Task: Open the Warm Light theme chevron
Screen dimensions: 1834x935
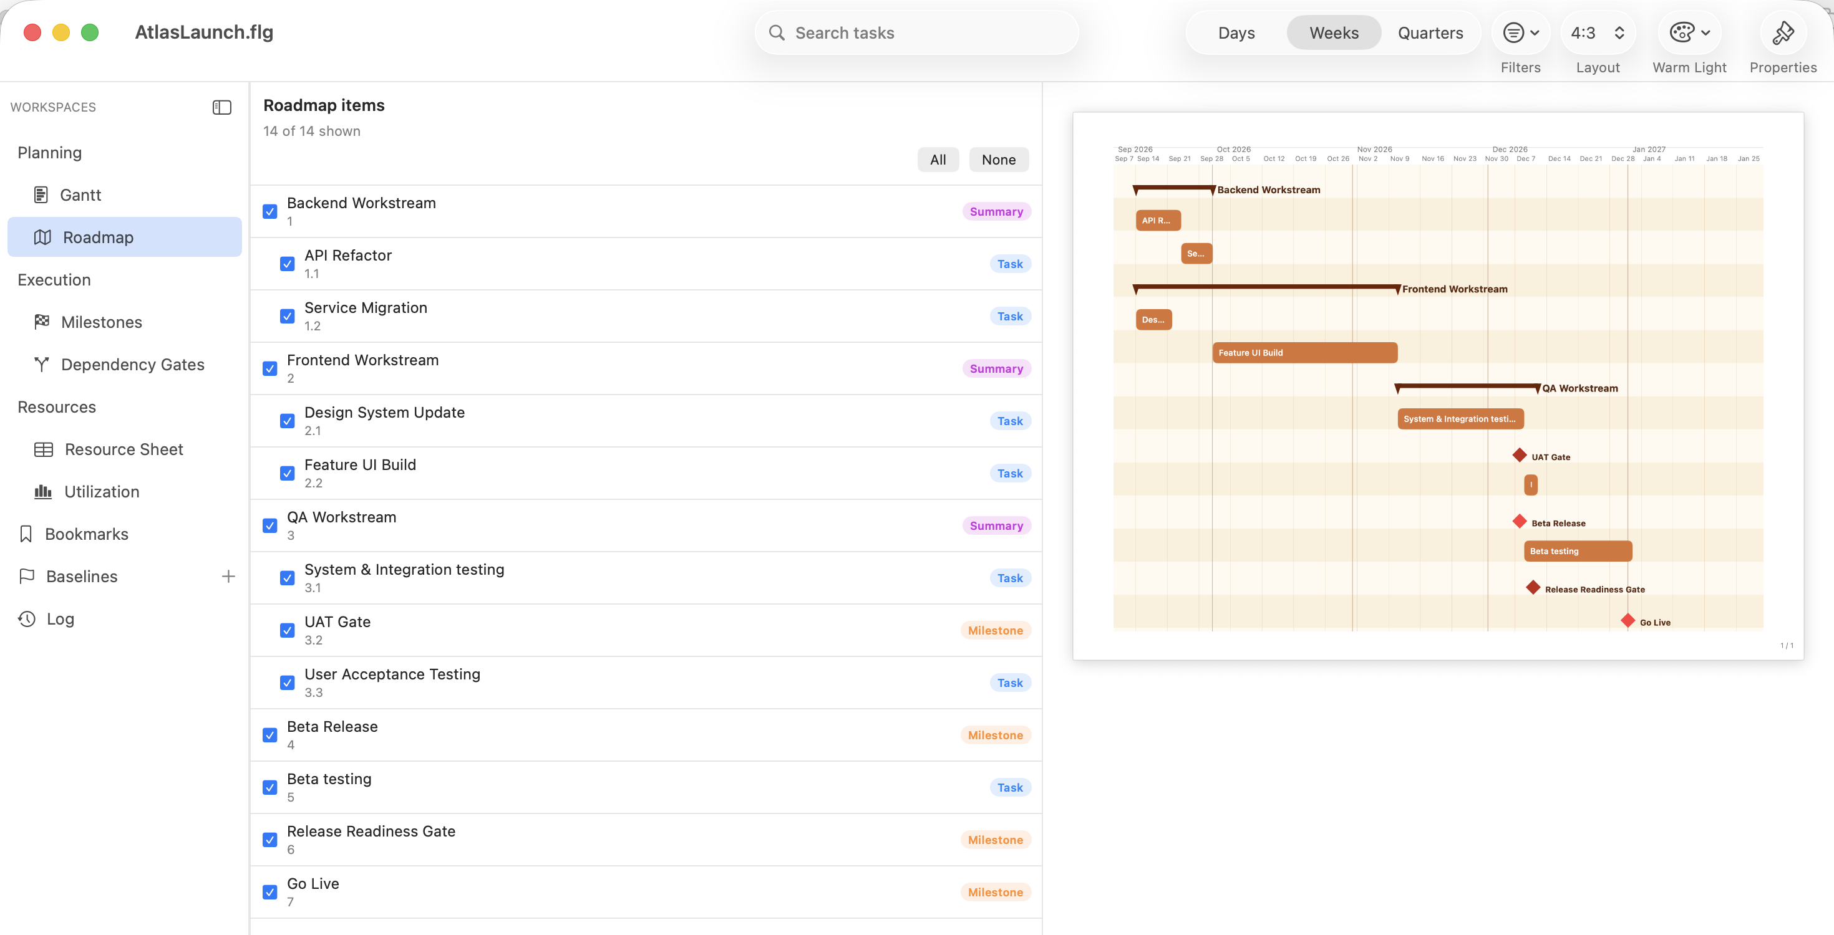Action: click(x=1705, y=33)
